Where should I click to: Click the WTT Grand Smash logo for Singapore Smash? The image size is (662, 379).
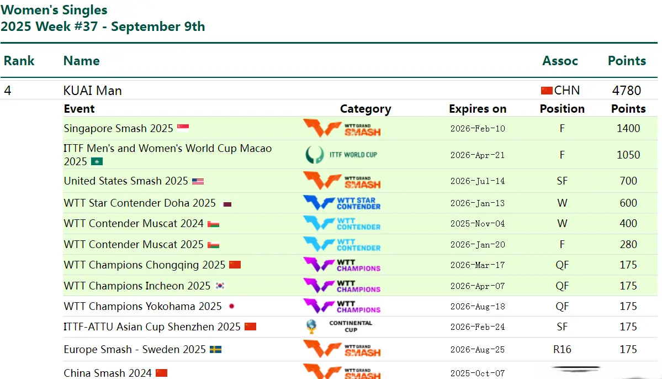tap(342, 129)
